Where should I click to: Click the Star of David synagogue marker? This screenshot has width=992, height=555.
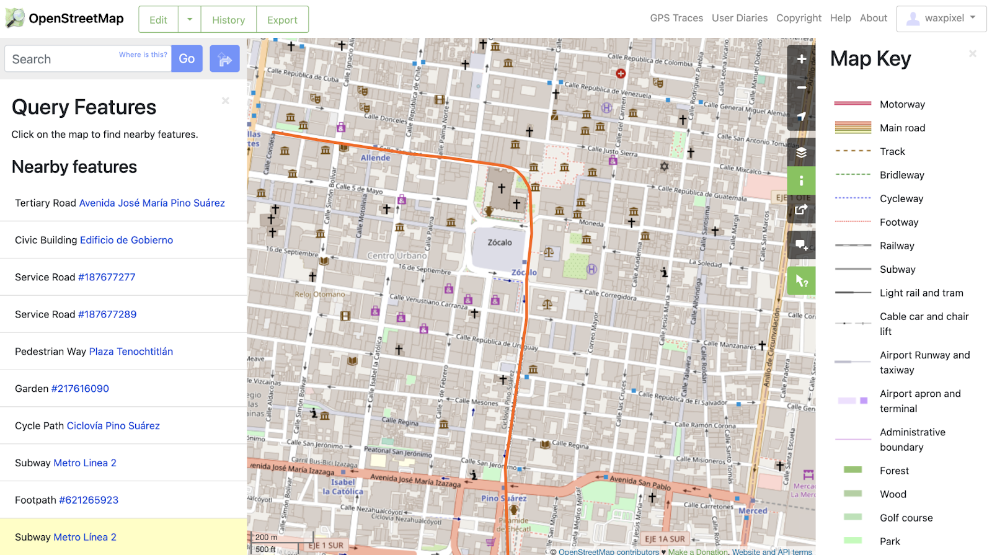tap(664, 166)
